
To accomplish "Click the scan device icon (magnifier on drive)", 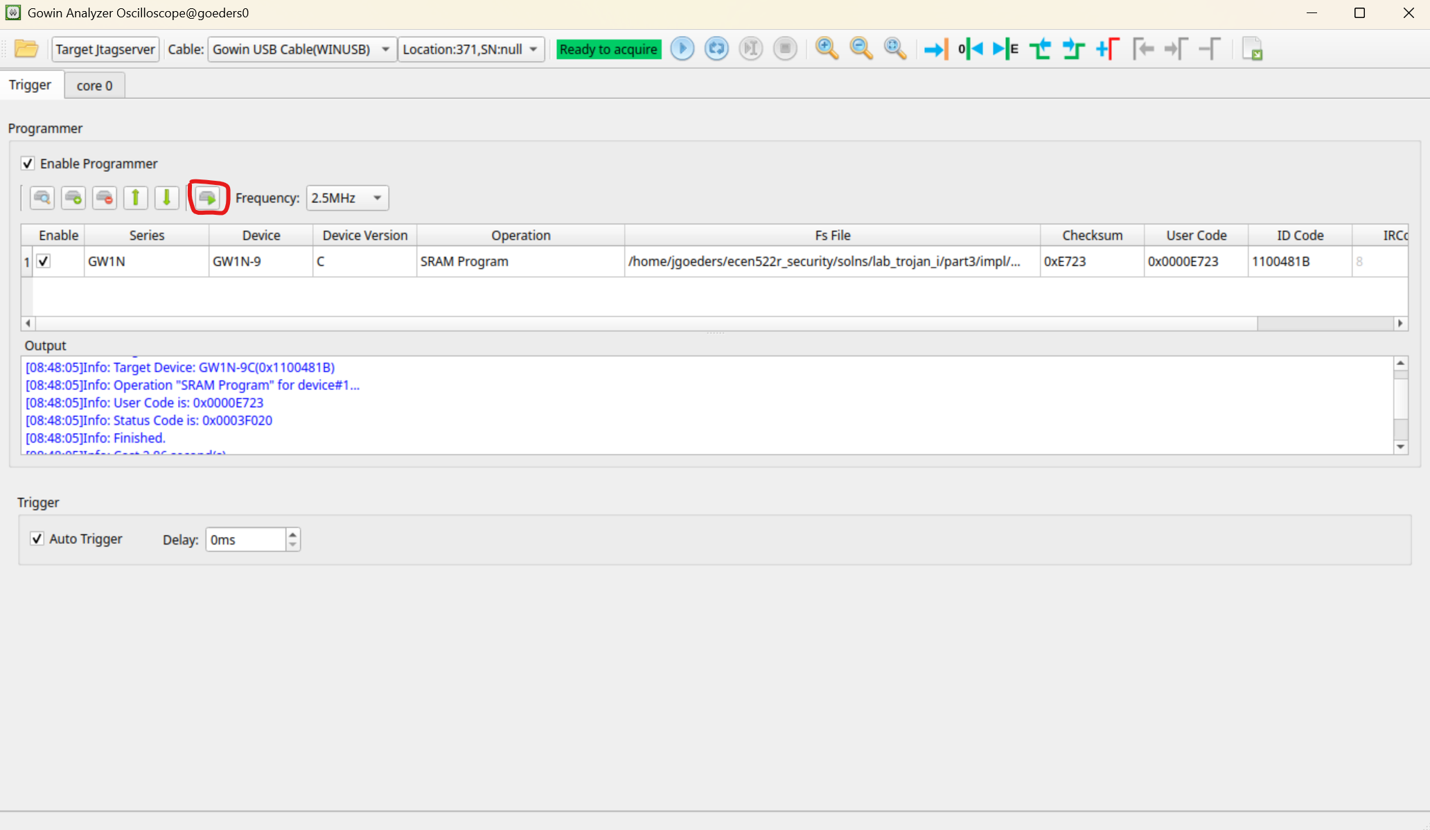I will [42, 198].
